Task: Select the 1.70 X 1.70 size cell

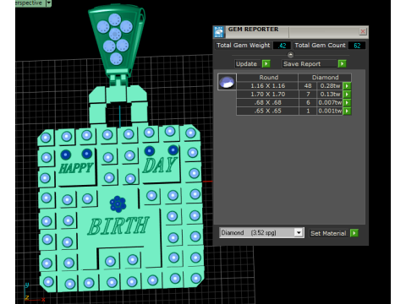Action: point(267,95)
